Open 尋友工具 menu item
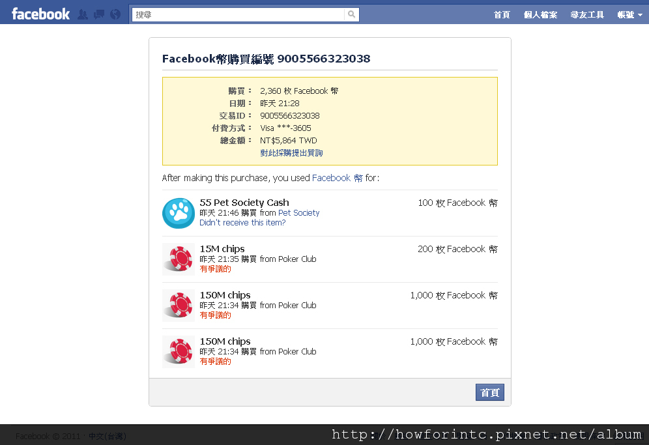This screenshot has height=445, width=649. (x=587, y=15)
